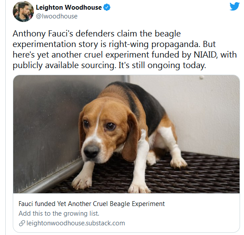
Task: Open the beagle photo preview
Action: click(x=126, y=134)
